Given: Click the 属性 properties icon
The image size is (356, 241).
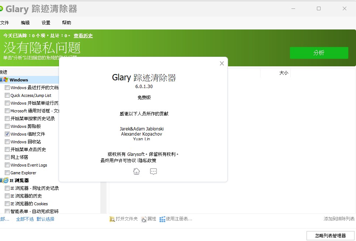Looking at the screenshot, I should [x=144, y=219].
